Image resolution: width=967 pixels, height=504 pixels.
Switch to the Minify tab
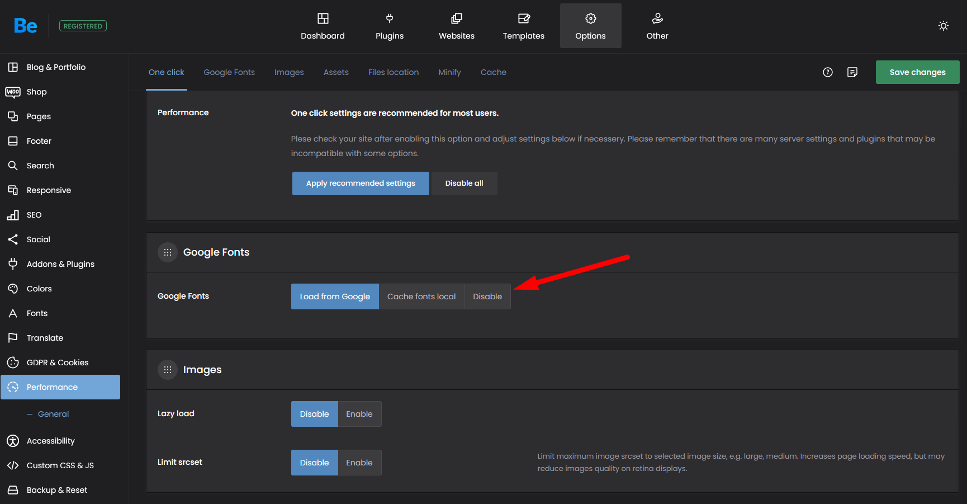pyautogui.click(x=449, y=72)
